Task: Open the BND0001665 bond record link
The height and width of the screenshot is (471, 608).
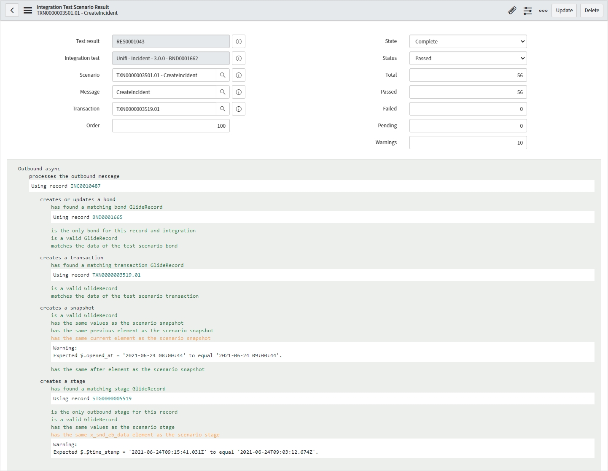Action: click(x=107, y=217)
